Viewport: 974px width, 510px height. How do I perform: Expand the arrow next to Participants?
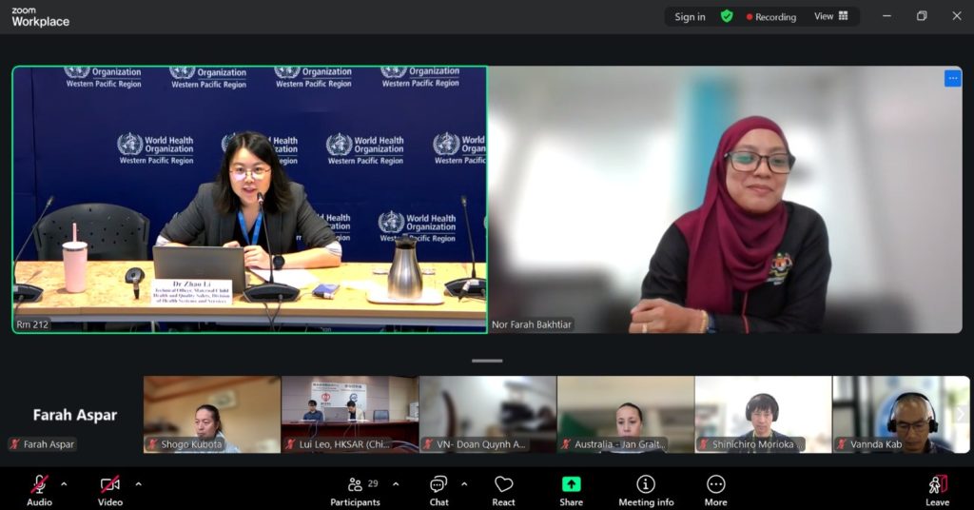point(396,483)
